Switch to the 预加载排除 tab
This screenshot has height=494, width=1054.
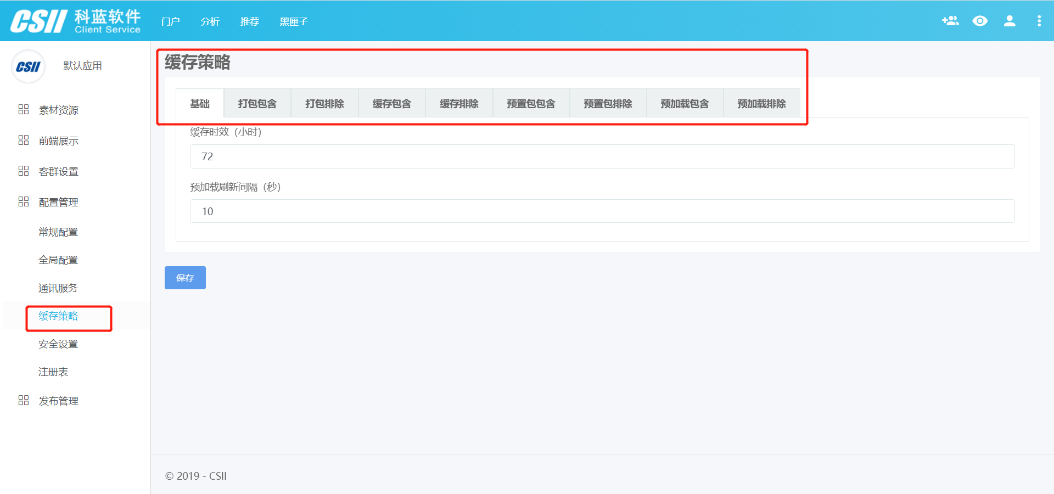[761, 103]
